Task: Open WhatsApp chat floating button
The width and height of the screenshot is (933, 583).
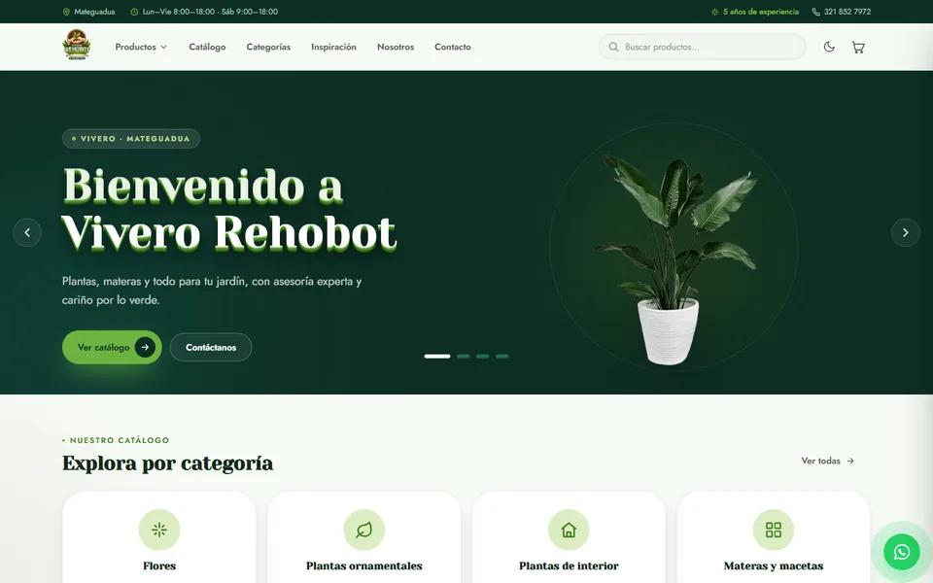Action: [x=902, y=552]
